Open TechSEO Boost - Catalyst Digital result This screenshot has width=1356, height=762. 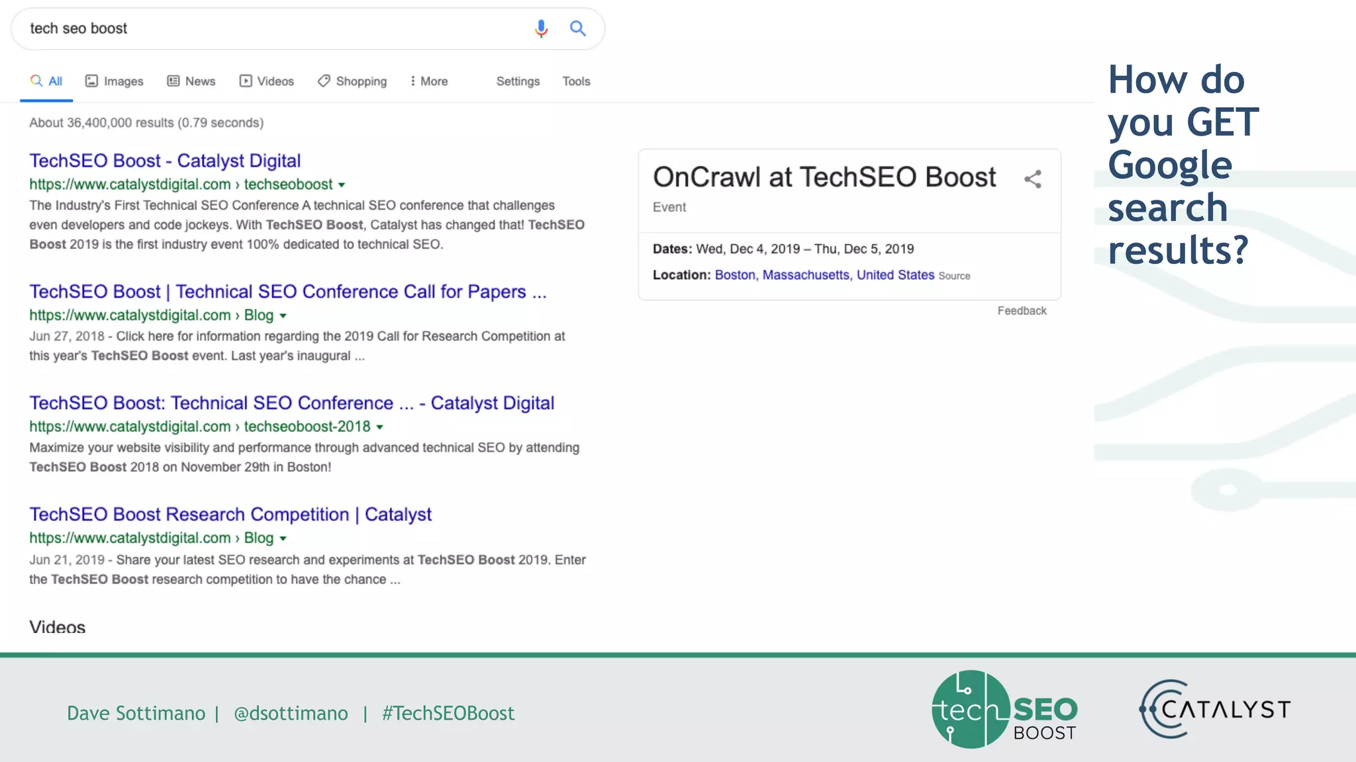point(165,161)
